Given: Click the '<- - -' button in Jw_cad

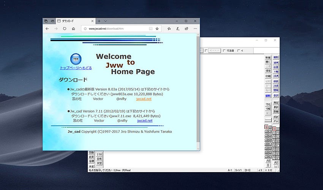Looking at the screenshot, I should coord(214,51).
